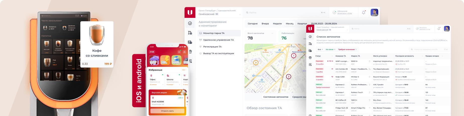The height and width of the screenshot is (116, 464).
Task: Click the 'Поиск по названию или SN' search field
Action: (x=429, y=49)
